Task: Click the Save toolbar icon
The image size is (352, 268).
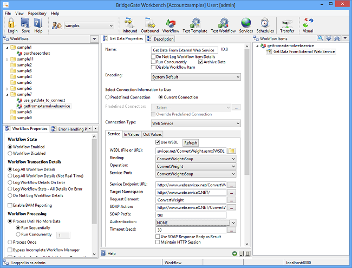Action: pos(25,23)
